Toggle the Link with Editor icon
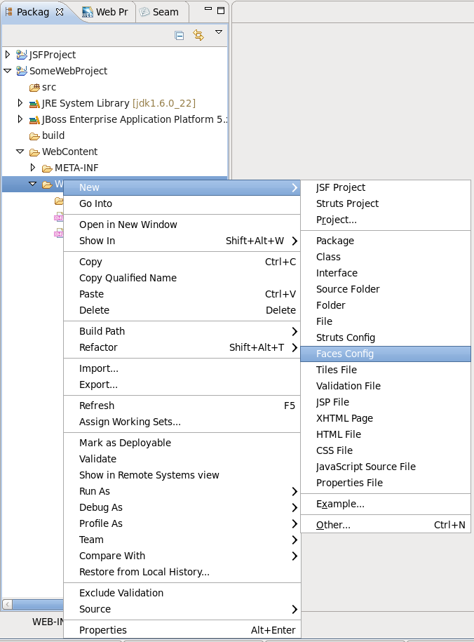 pos(198,35)
